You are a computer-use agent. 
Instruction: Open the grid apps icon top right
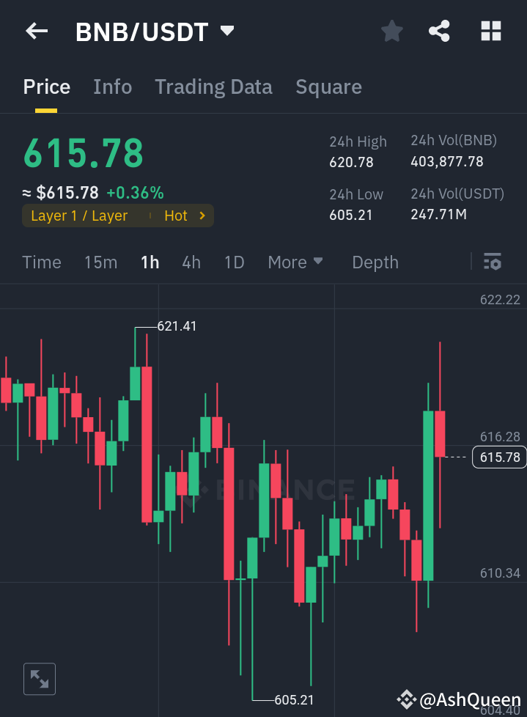490,31
